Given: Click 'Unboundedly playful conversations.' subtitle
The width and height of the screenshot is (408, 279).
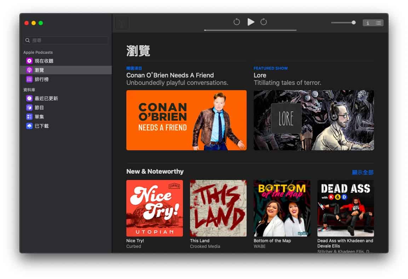Looking at the screenshot, I should pos(177,83).
